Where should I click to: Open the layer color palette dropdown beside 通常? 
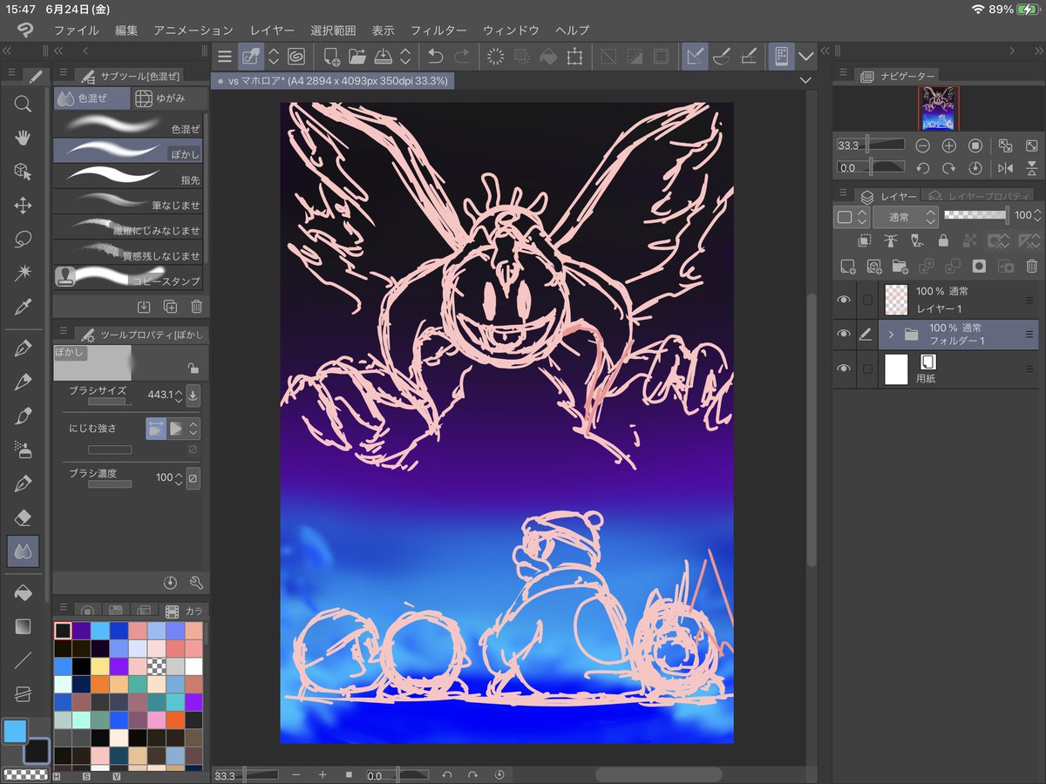point(850,216)
